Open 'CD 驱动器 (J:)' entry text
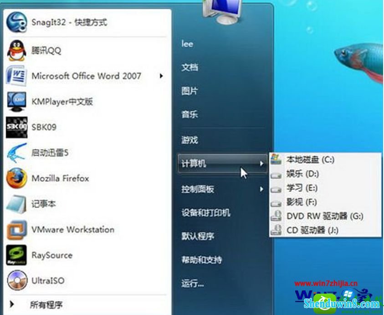 pyautogui.click(x=312, y=230)
